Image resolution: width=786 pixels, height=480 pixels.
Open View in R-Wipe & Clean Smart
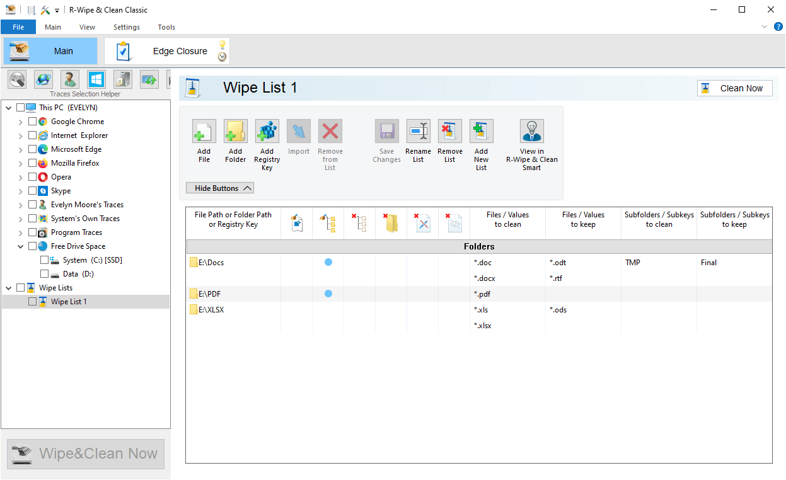(531, 132)
